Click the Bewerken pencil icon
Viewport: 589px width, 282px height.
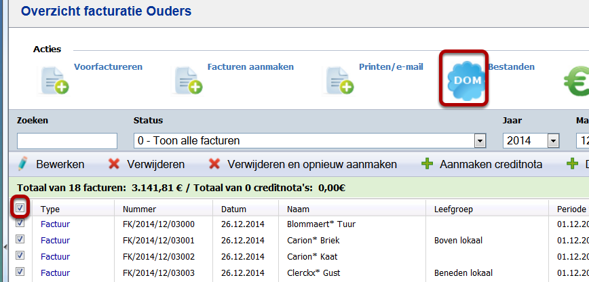point(24,164)
